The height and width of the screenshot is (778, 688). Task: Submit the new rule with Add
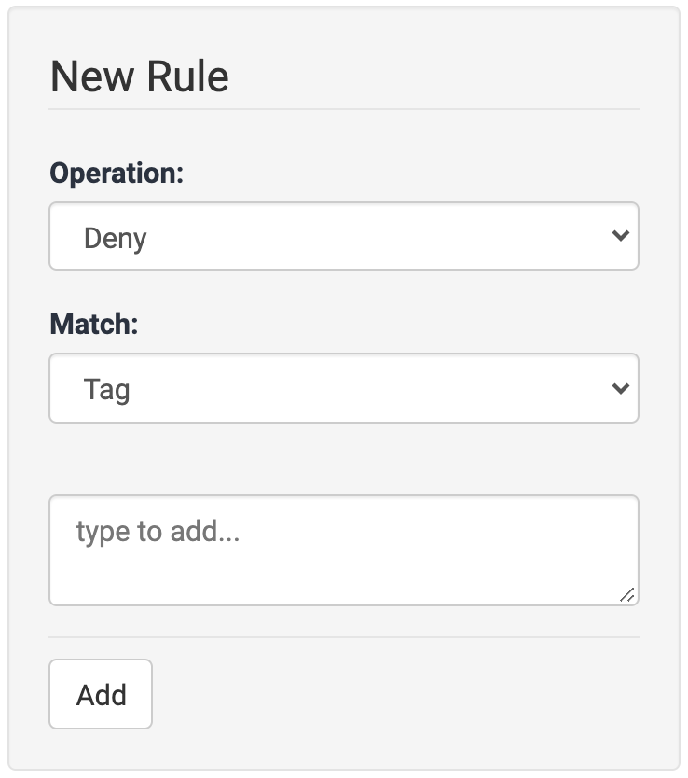click(101, 695)
